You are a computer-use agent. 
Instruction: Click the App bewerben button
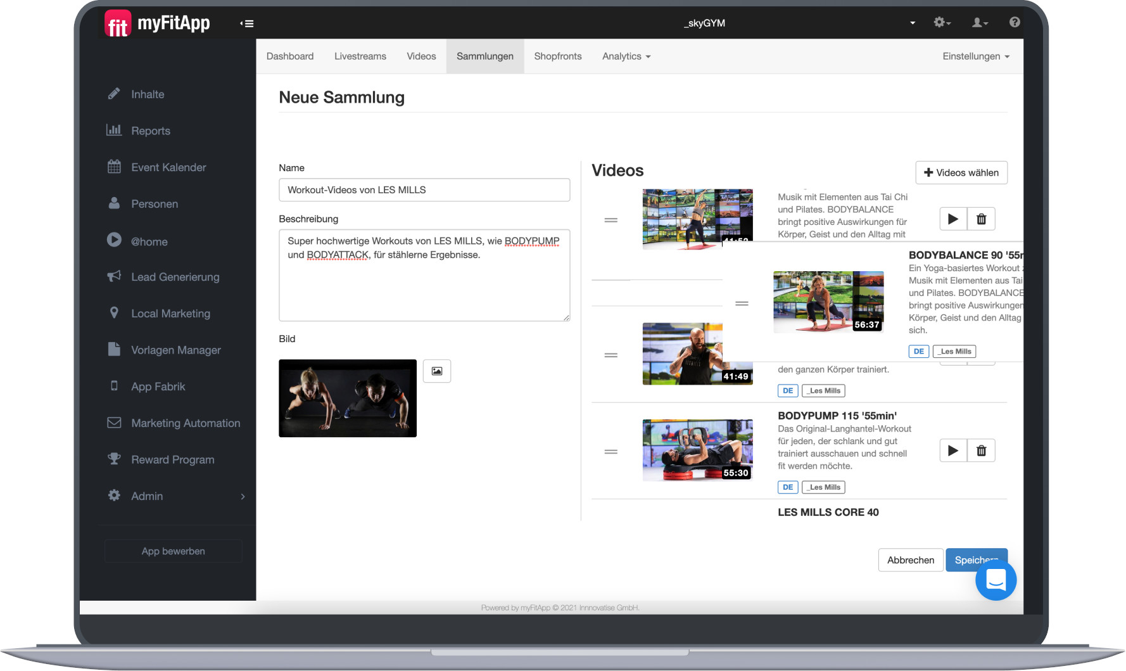174,551
